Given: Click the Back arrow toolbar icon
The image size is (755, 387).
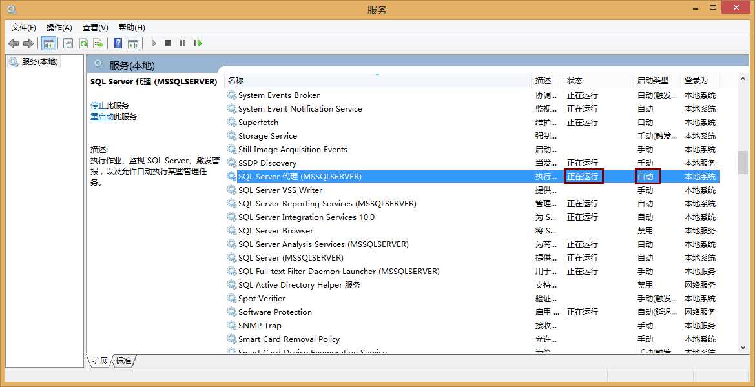Looking at the screenshot, I should [14, 44].
